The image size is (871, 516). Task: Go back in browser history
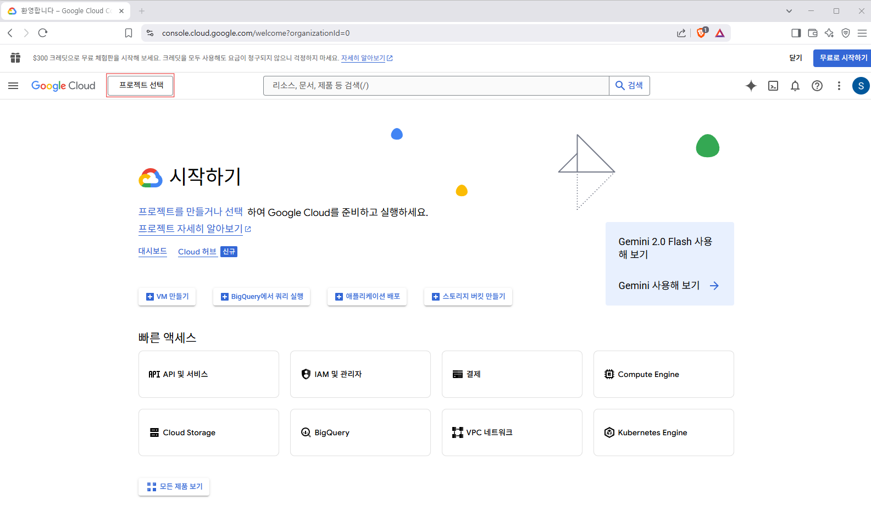coord(10,33)
